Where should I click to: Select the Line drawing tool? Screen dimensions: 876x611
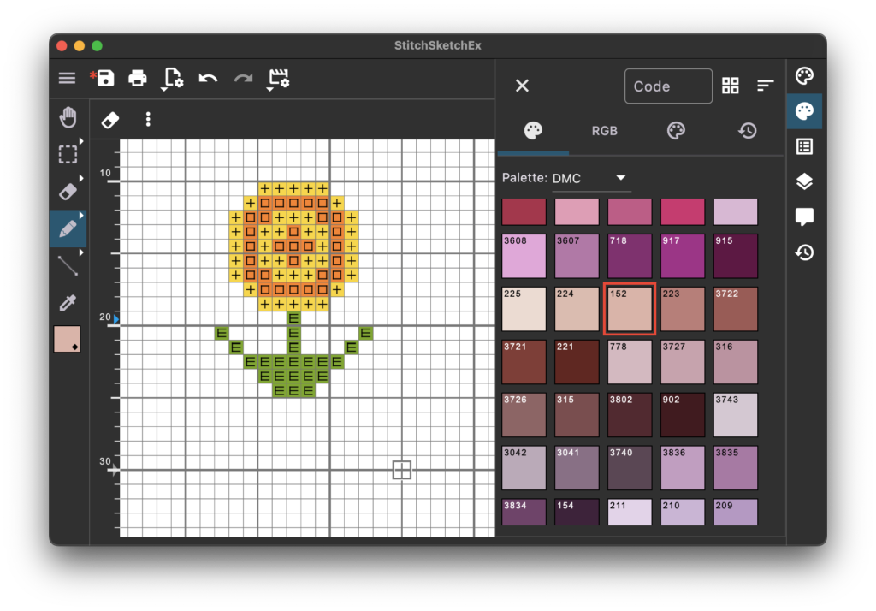click(68, 265)
